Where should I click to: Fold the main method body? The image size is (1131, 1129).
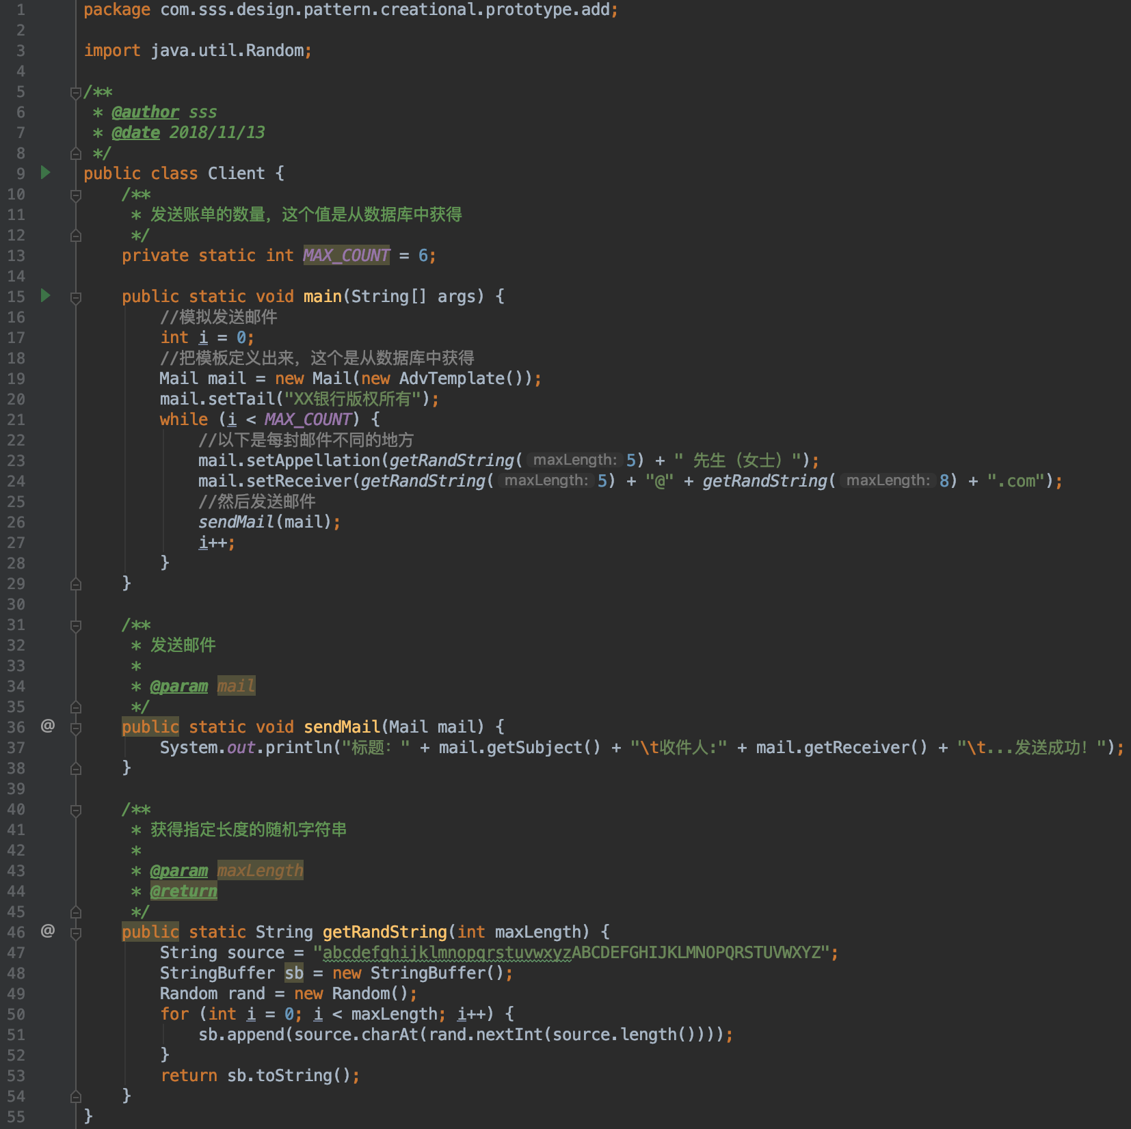tap(76, 297)
